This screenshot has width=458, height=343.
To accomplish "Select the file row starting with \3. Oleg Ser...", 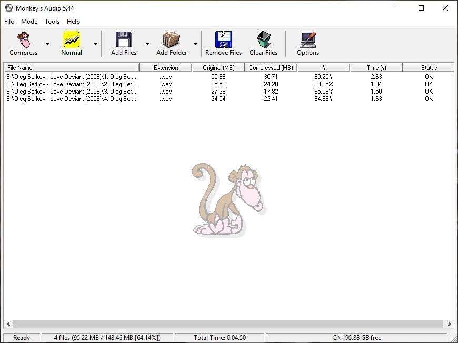I will tap(229, 92).
